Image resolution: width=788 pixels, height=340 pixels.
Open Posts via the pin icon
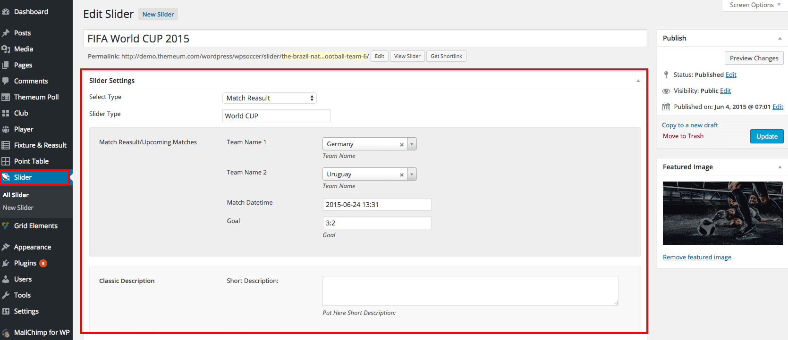[x=6, y=33]
